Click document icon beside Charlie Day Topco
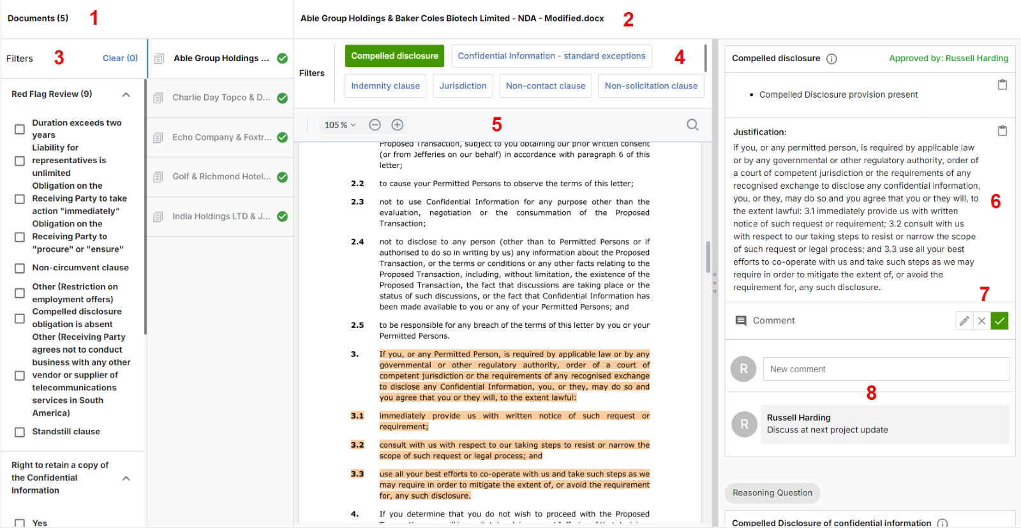This screenshot has height=528, width=1021. pyautogui.click(x=158, y=98)
